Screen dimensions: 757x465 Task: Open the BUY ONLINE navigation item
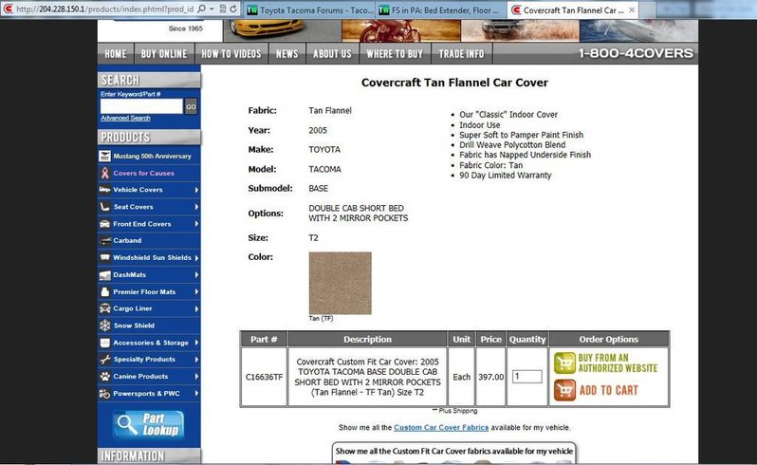[164, 53]
